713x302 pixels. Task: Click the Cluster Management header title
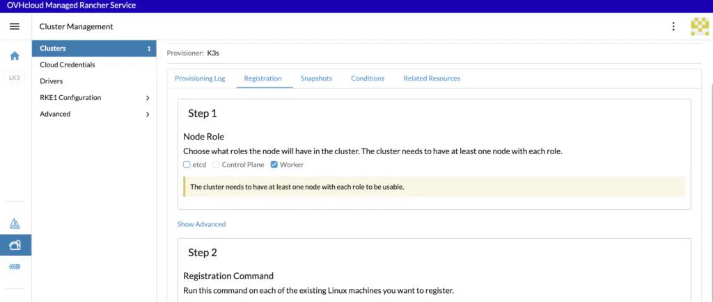(77, 26)
